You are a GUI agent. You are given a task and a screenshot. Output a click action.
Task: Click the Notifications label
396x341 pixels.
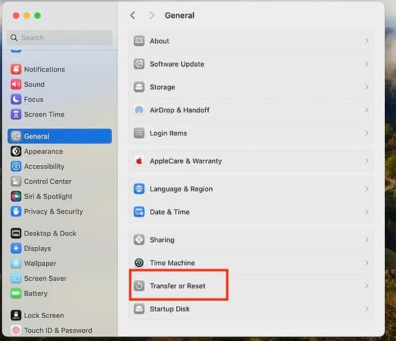tap(44, 69)
